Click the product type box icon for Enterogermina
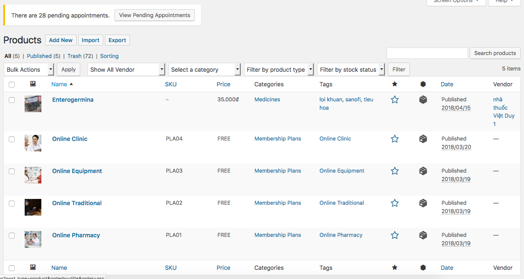 [423, 100]
